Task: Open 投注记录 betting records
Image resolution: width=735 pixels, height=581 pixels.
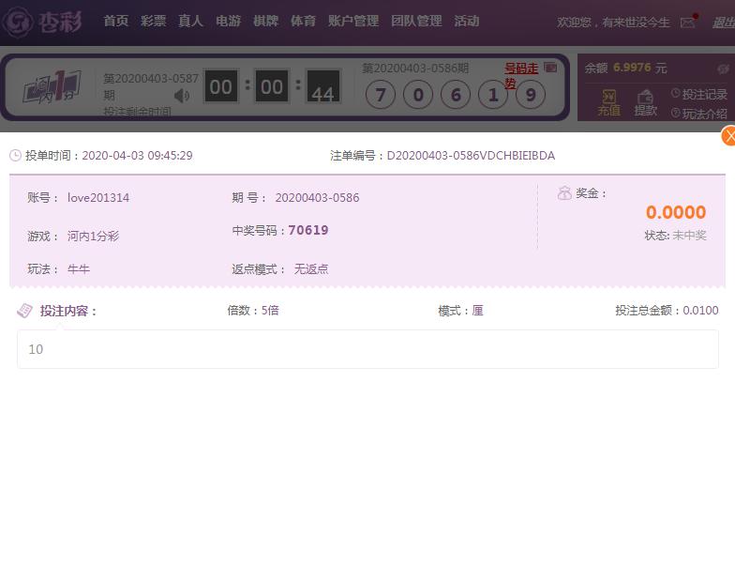Action: click(698, 94)
